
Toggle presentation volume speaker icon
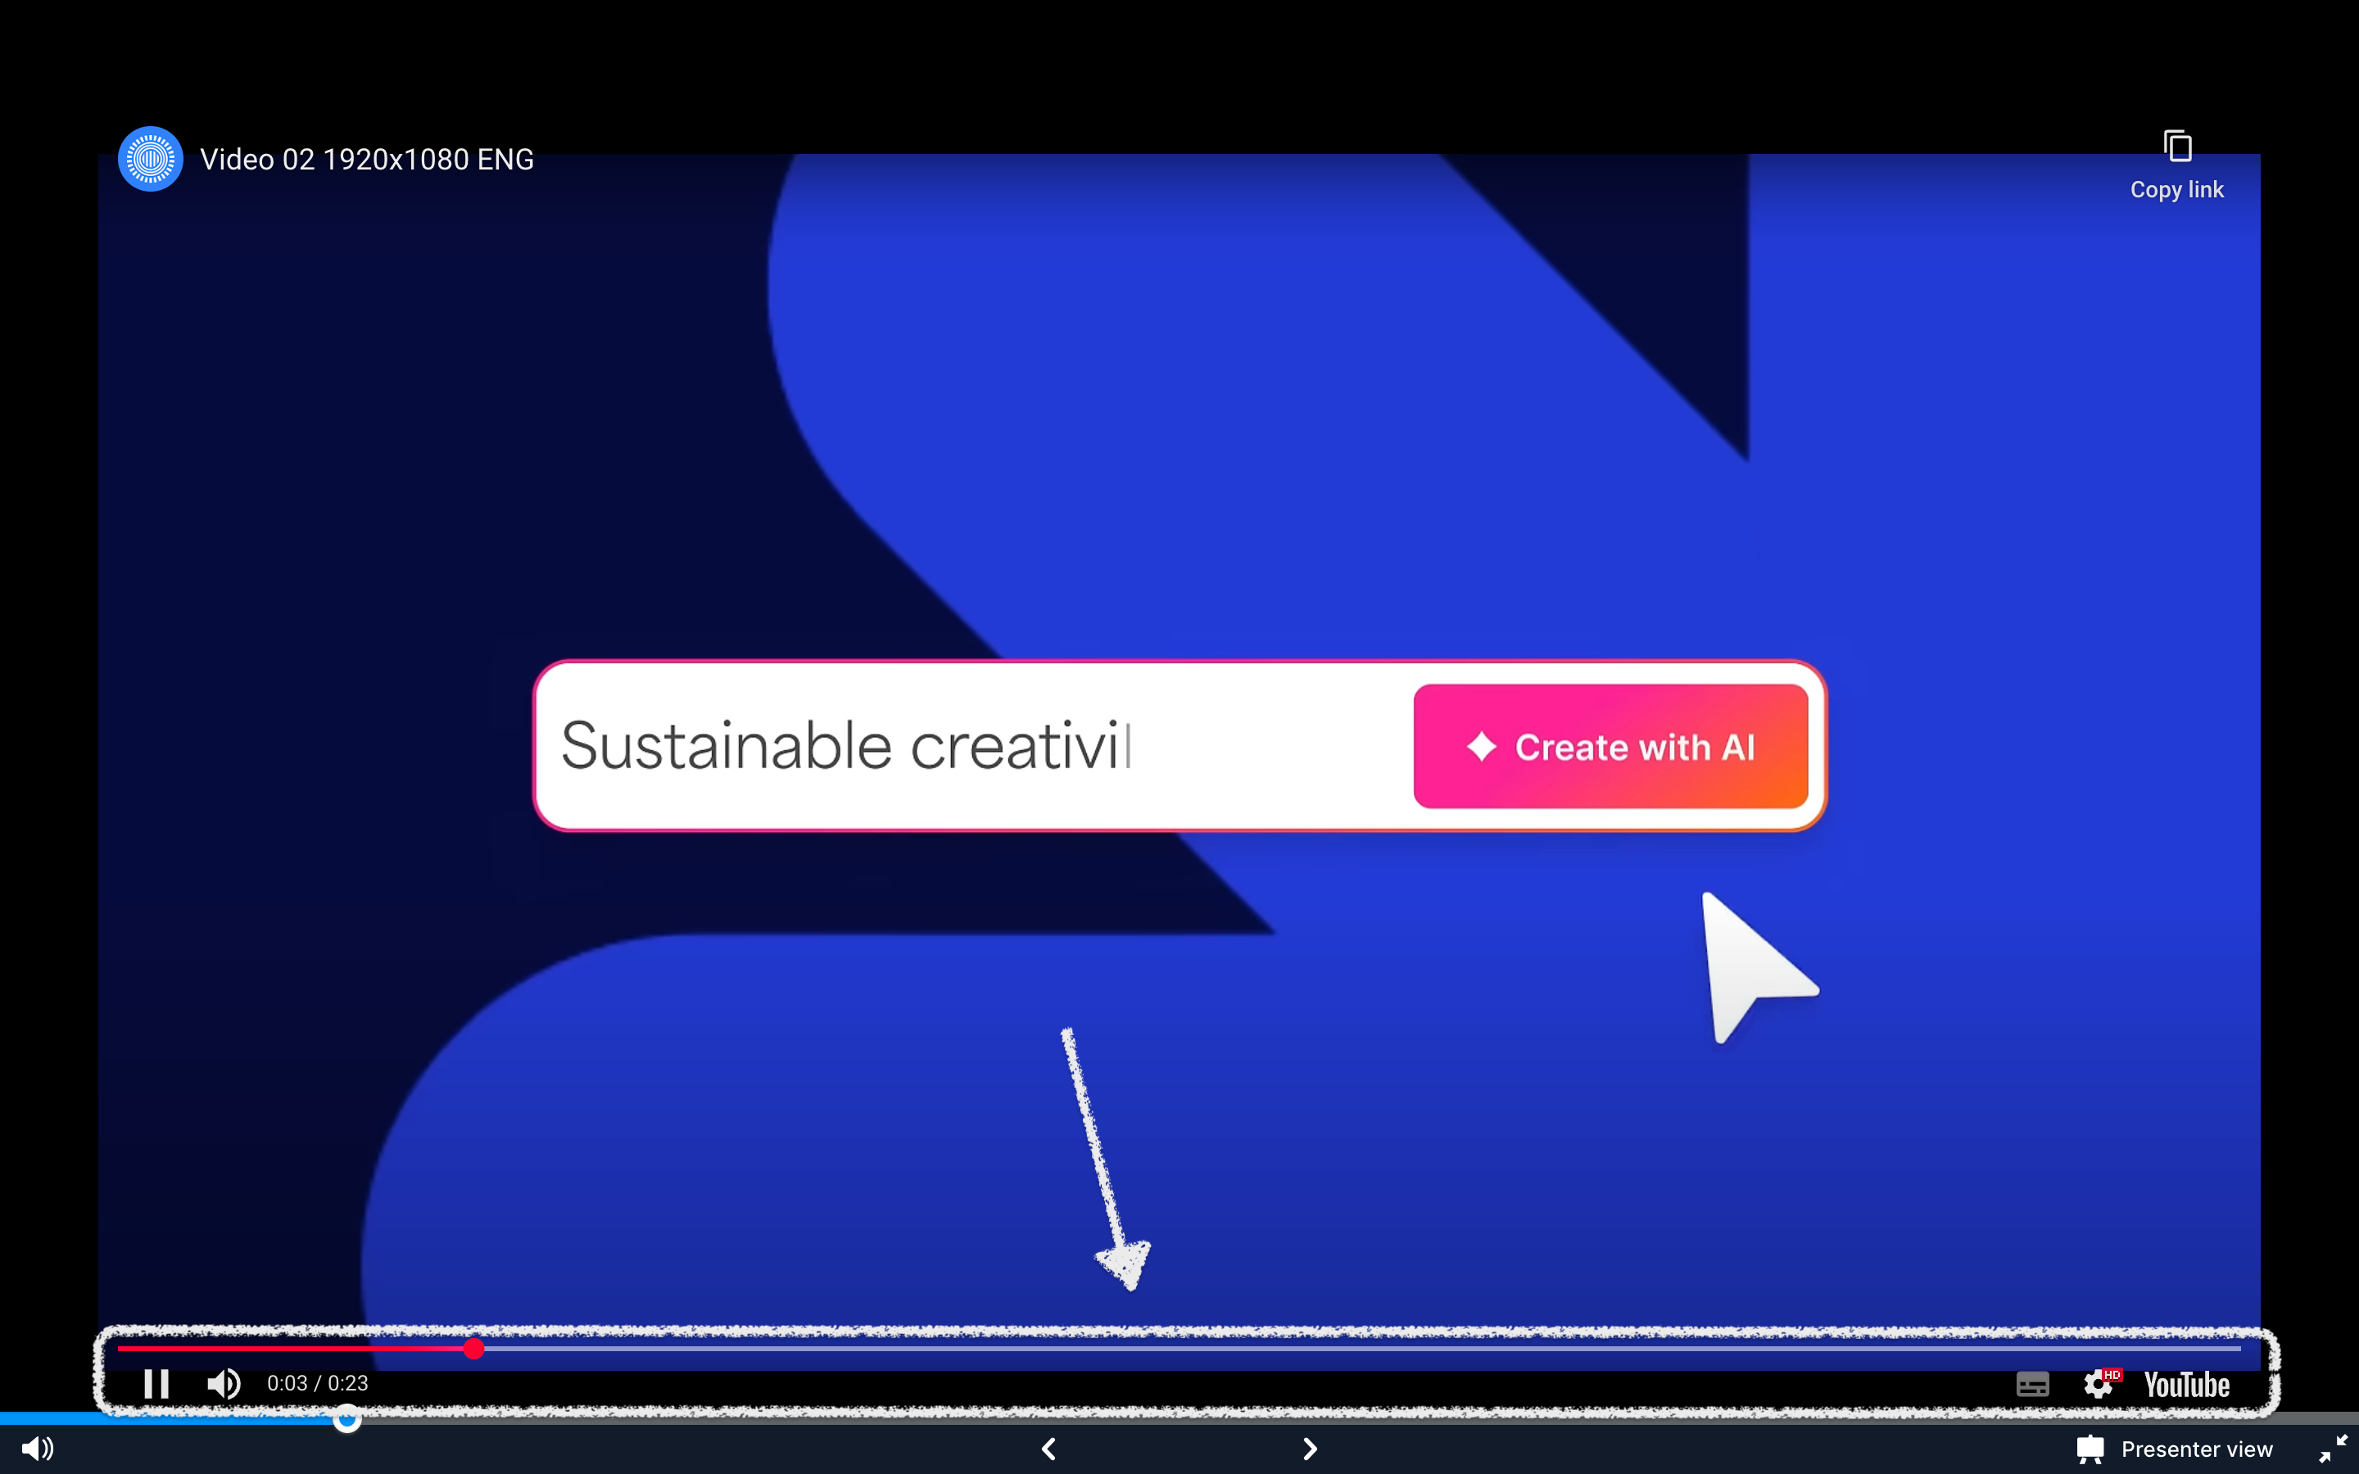pyautogui.click(x=37, y=1449)
